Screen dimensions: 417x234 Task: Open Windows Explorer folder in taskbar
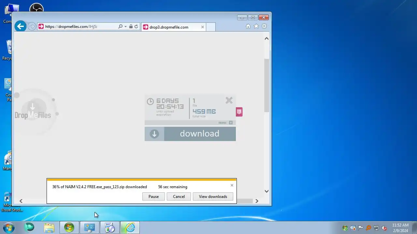click(x=49, y=227)
